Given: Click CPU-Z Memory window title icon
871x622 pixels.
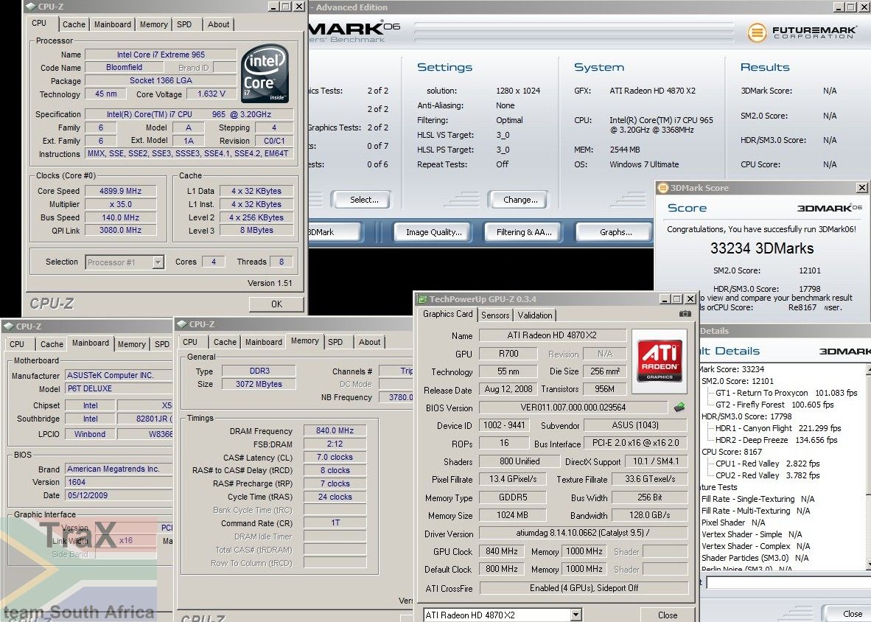Looking at the screenshot, I should 182,324.
